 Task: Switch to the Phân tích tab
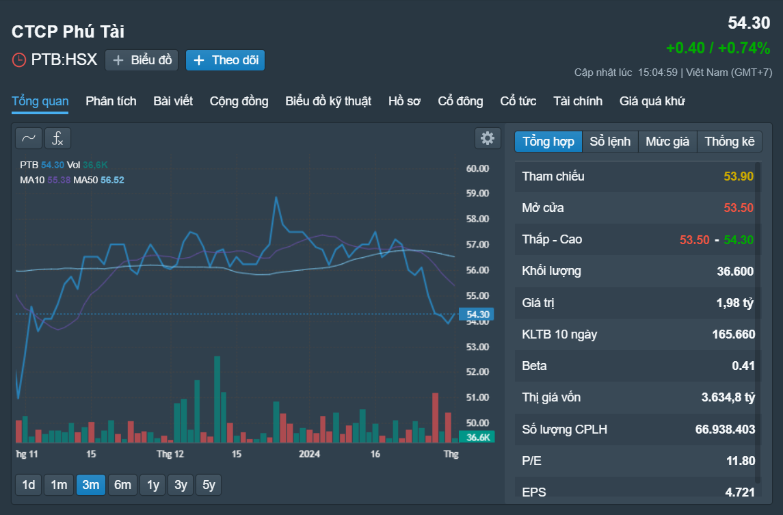pyautogui.click(x=111, y=101)
